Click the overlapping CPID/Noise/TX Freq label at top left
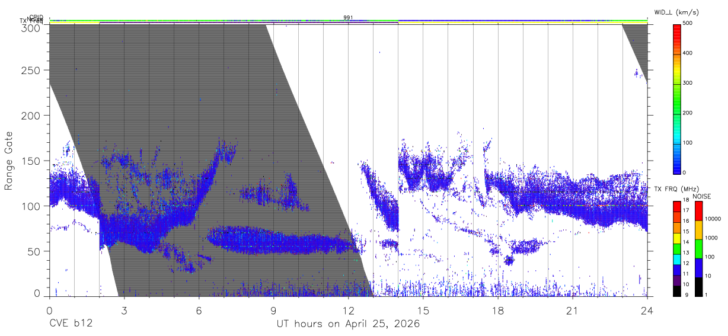This screenshot has width=728, height=336. [x=33, y=19]
